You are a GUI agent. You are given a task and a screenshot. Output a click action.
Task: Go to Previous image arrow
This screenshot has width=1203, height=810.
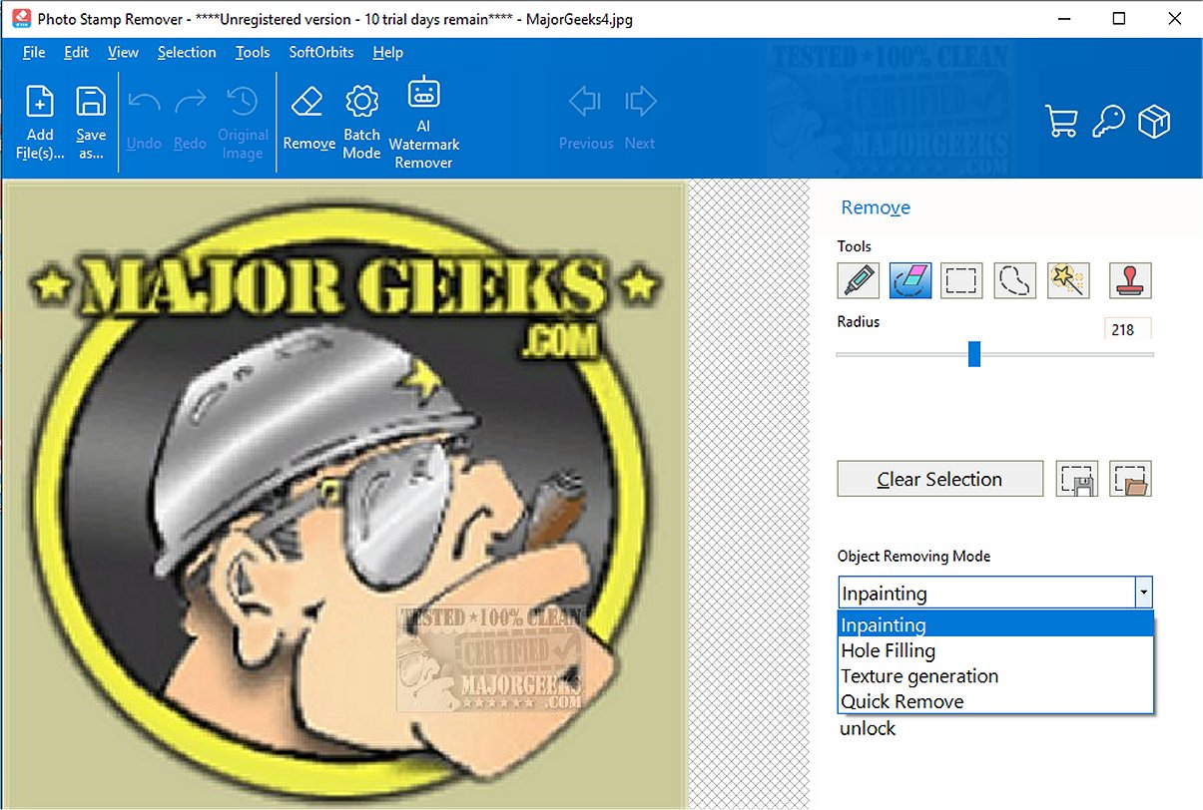tap(585, 101)
